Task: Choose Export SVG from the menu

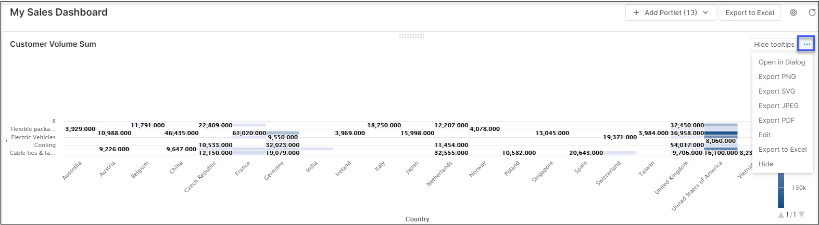Action: [x=777, y=91]
